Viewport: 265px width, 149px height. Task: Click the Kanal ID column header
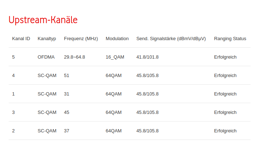tap(21, 39)
